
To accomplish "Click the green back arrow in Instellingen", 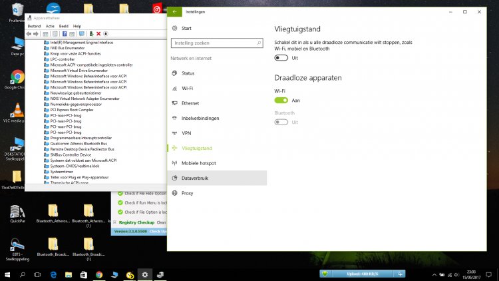I will tap(175, 11).
